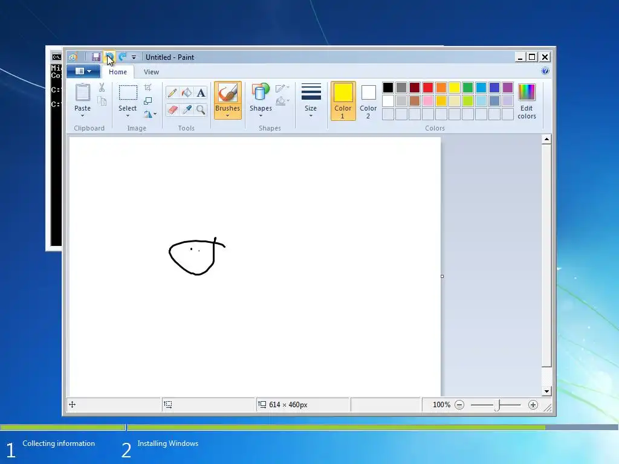
Task: Click the cursor position status bar icon
Action: (x=73, y=404)
